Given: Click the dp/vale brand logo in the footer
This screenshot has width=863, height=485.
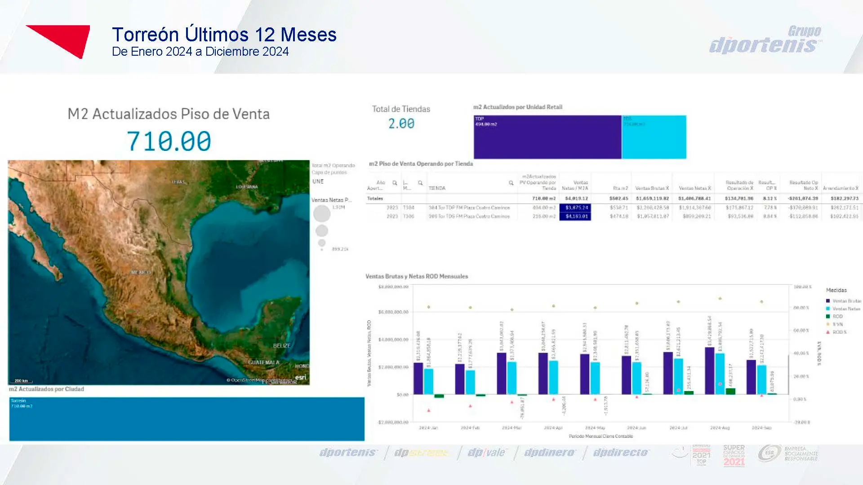Looking at the screenshot, I should [486, 452].
